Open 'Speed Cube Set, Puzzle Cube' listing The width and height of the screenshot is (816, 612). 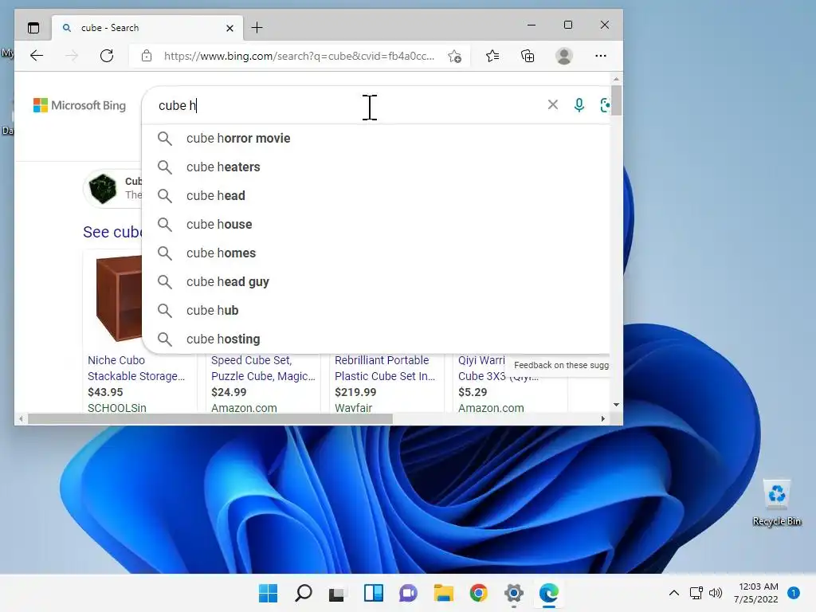point(263,368)
